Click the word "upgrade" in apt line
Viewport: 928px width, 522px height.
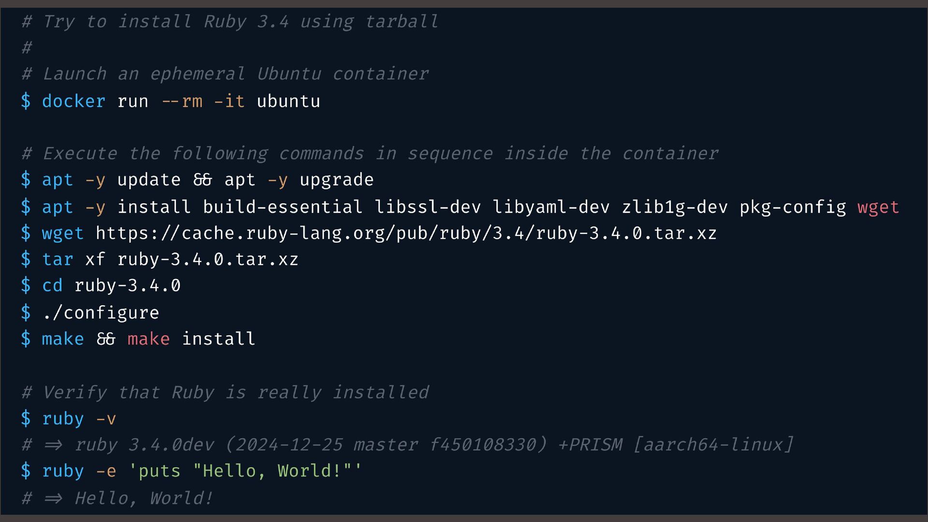(x=336, y=180)
